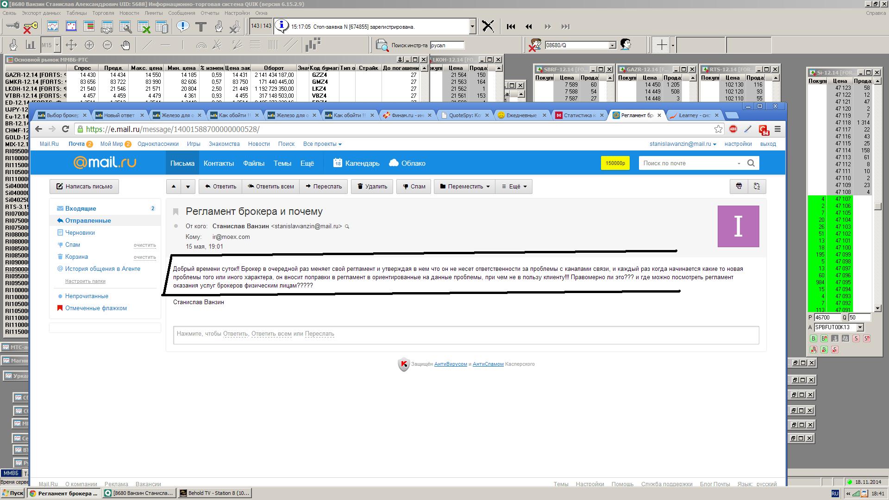Image resolution: width=889 pixels, height=500 pixels.
Task: Click the yellow 150000р banner
Action: pos(615,163)
